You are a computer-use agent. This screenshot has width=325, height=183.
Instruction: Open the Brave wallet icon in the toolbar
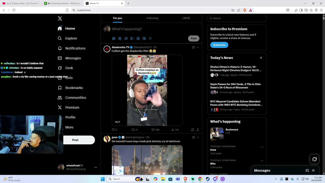306,10
